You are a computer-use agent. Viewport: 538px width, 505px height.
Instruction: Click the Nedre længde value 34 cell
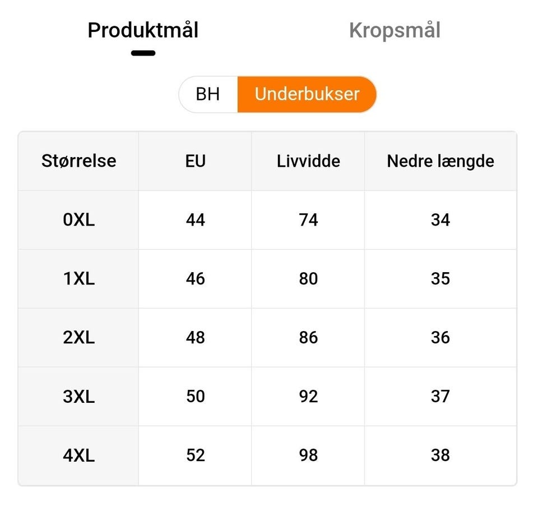click(440, 220)
